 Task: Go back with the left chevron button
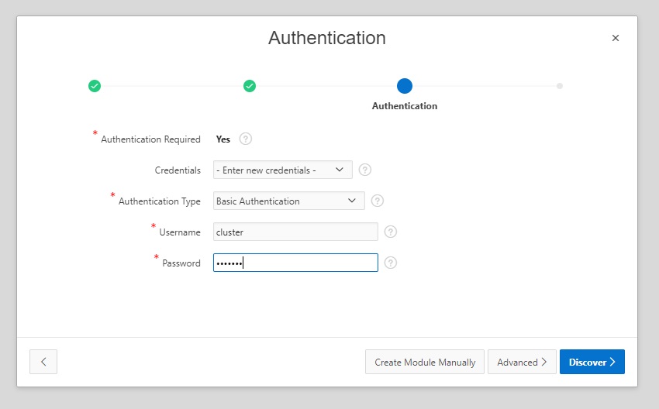[43, 362]
